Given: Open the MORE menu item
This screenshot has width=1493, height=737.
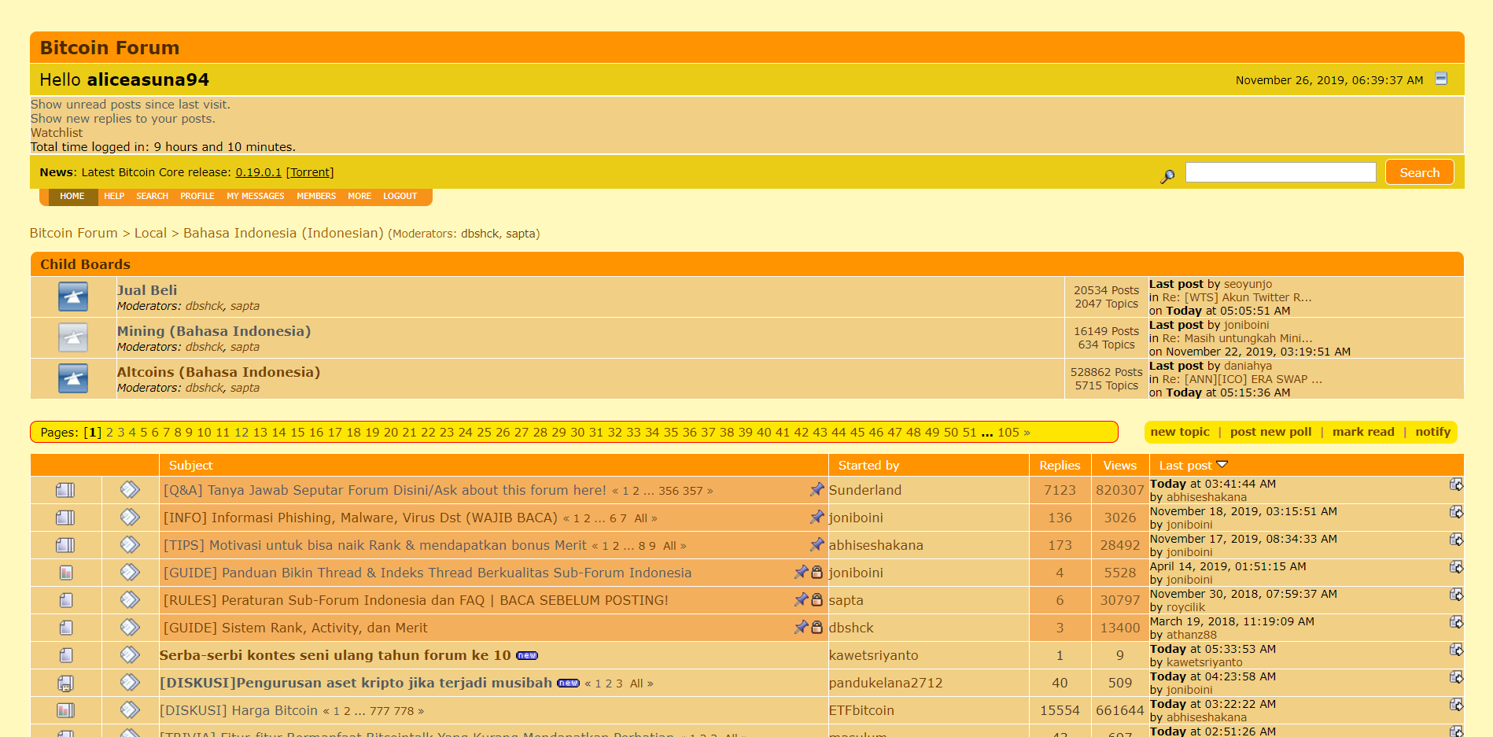Looking at the screenshot, I should (359, 197).
